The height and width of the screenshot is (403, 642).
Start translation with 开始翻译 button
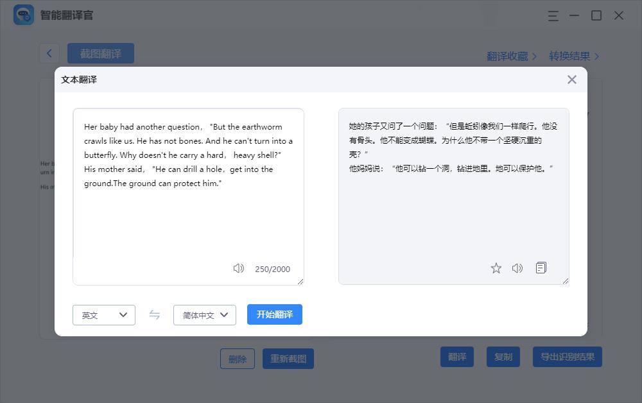pyautogui.click(x=275, y=314)
